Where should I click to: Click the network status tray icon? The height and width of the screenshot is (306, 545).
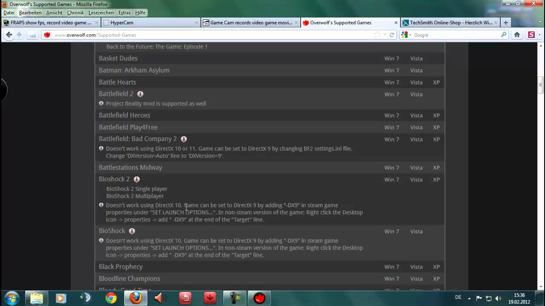point(488,298)
